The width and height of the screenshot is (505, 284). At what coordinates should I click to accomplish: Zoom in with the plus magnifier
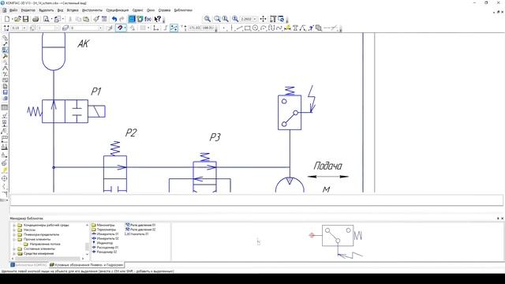pos(235,19)
